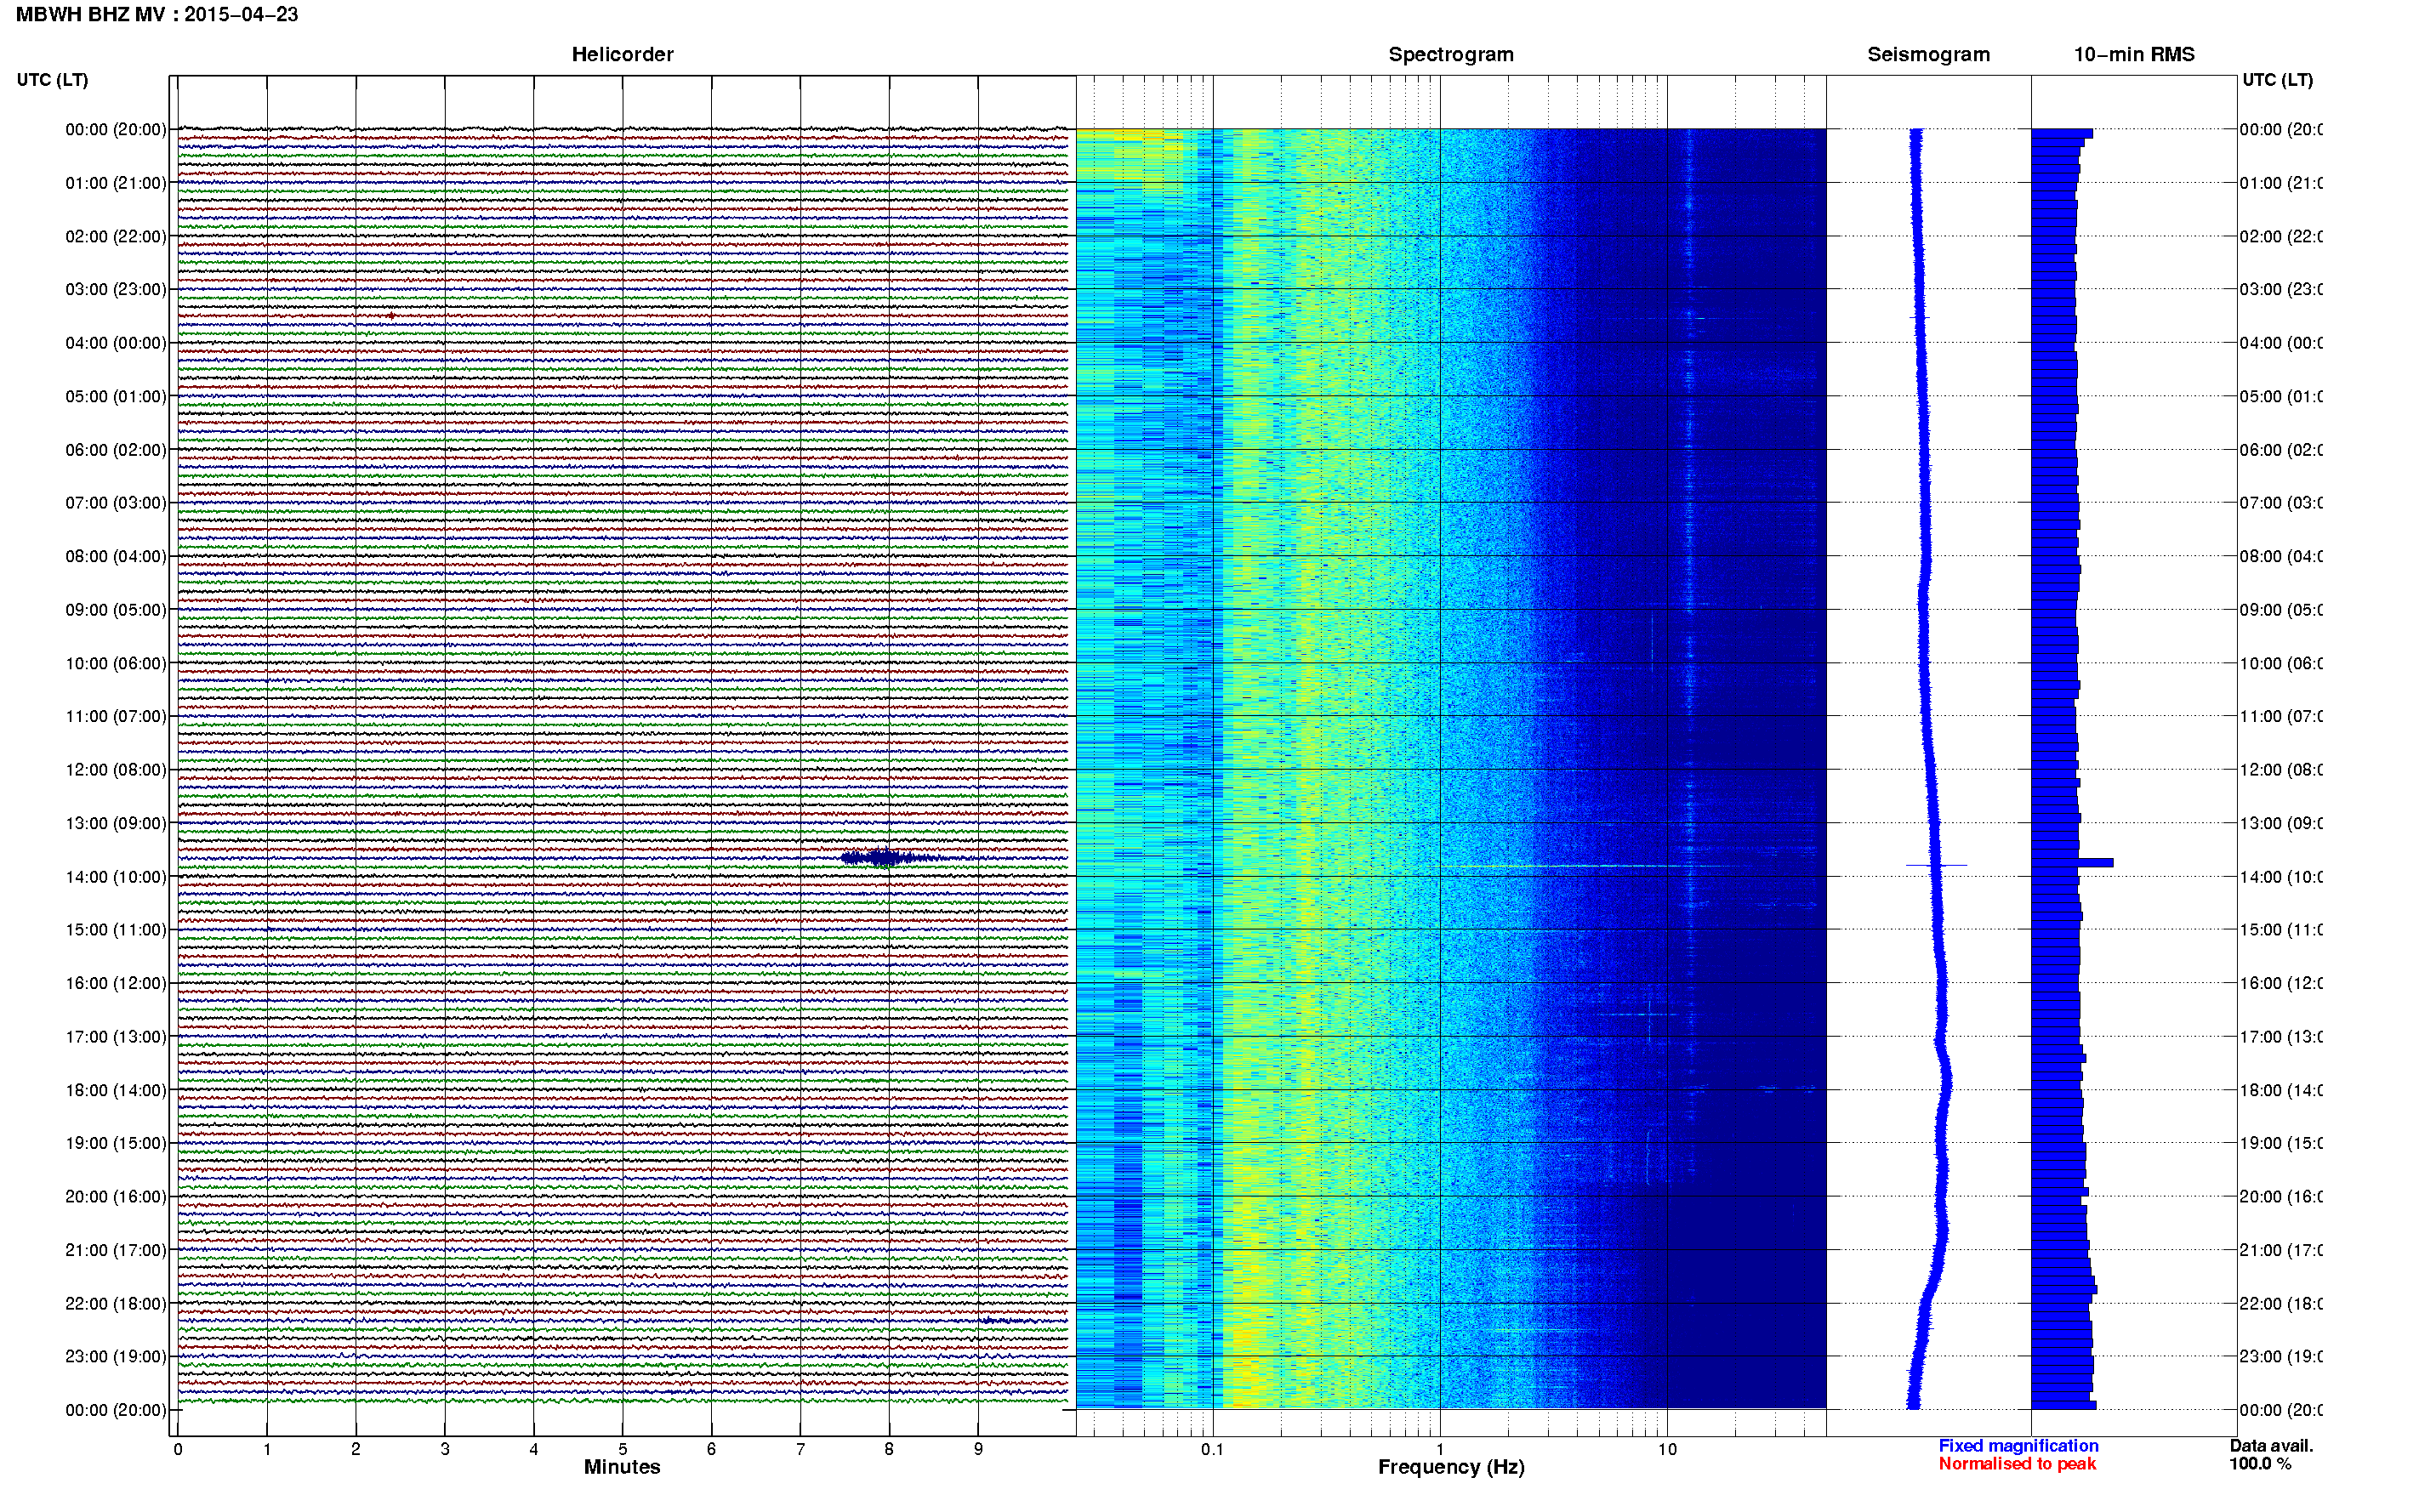Click the 06:00 (02:00) left time label

click(116, 450)
